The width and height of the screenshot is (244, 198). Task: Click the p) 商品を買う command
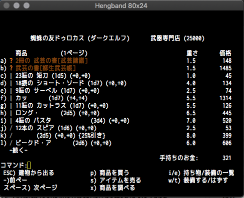coord(109,173)
